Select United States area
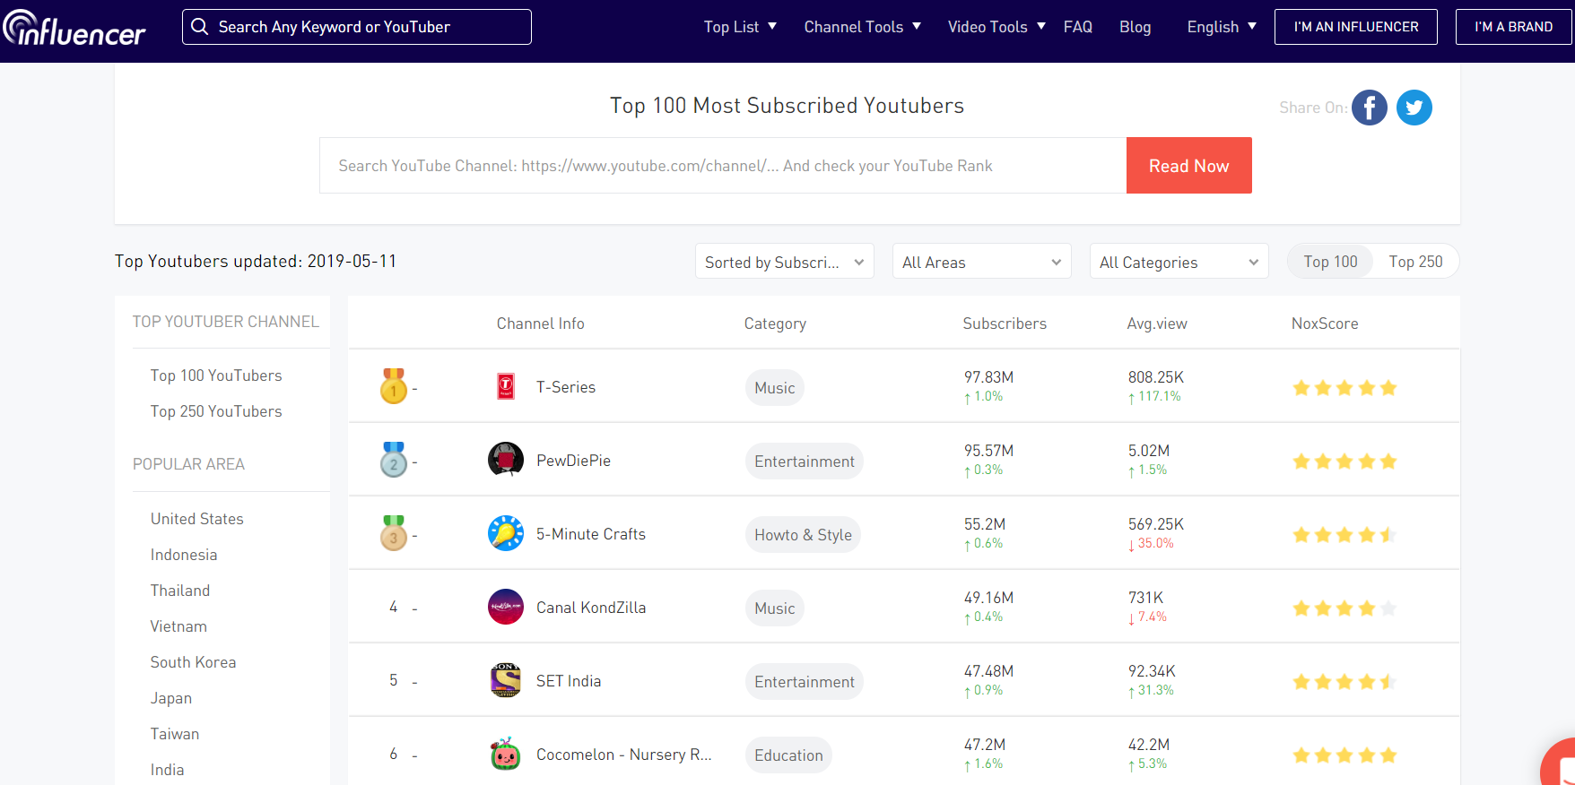Image resolution: width=1575 pixels, height=785 pixels. [197, 519]
